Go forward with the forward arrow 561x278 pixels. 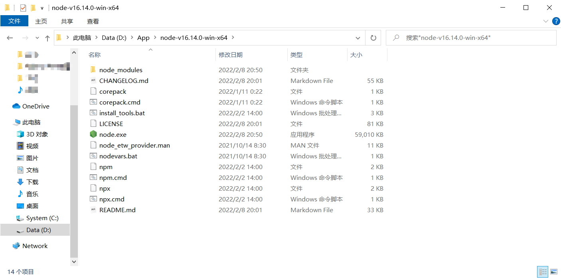[25, 38]
